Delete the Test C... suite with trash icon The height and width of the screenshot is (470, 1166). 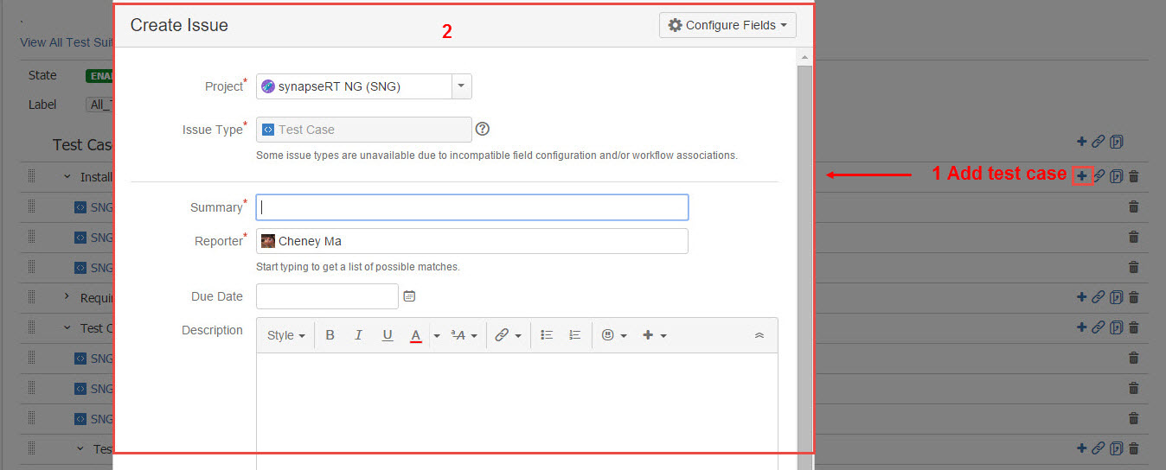coord(1134,327)
